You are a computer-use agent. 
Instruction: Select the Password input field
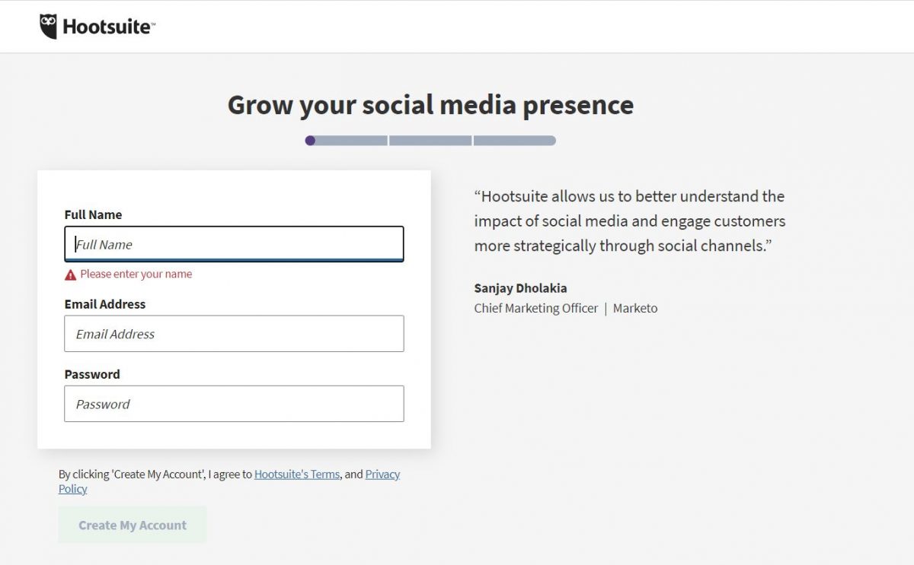[233, 403]
